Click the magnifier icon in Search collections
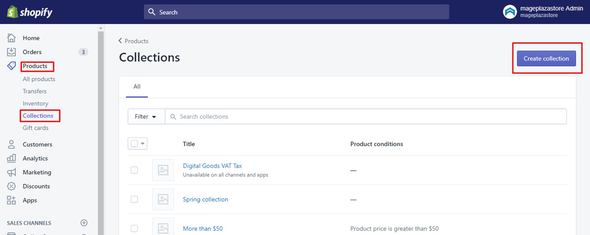Image resolution: width=590 pixels, height=235 pixels. click(x=173, y=117)
